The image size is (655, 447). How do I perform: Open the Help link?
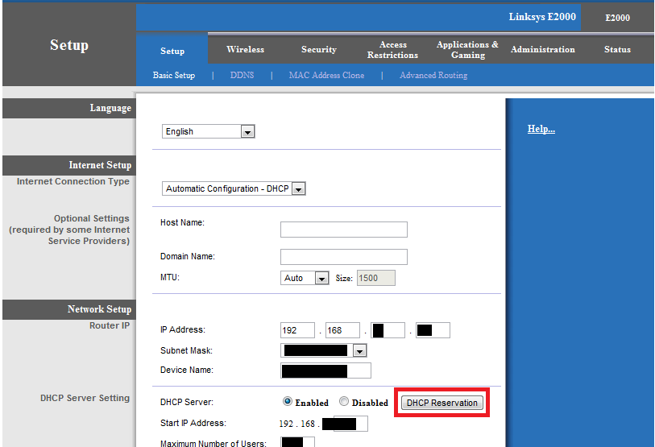click(x=541, y=129)
